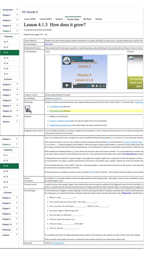
Task: Open the 4-22 Student eTool link
Action: pyautogui.click(x=56, y=107)
